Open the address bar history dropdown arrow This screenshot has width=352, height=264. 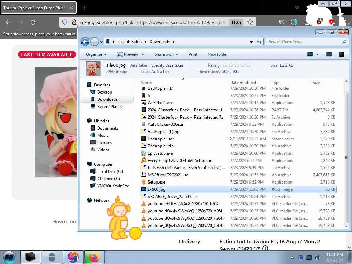coord(251,42)
